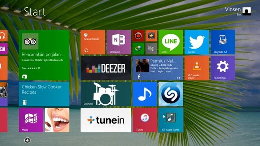Open the TripAdvisor owl tile
260x146 pixels.
pyautogui.click(x=44, y=55)
